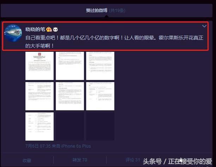Viewport: 216px width, 167px height.
Task: Open the 赞过的微博 tab
Action: tap(97, 11)
